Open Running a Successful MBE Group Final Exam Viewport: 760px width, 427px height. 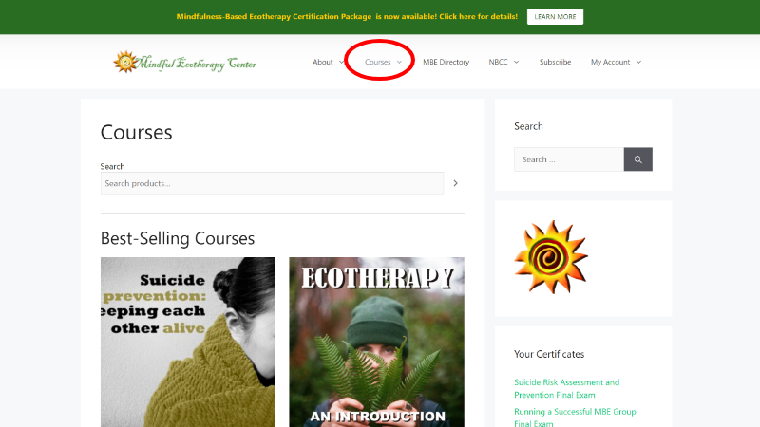pos(575,417)
